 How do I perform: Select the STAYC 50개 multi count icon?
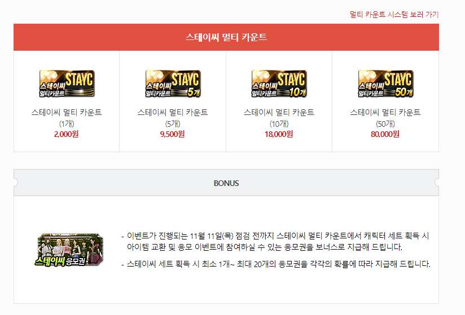point(386,84)
